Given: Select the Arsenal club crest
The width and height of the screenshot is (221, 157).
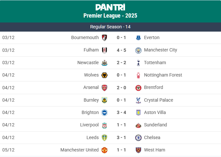Looking at the screenshot, I should [x=104, y=88].
